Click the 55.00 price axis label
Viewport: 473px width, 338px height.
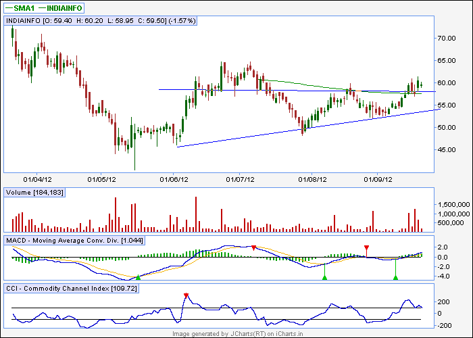[447, 105]
